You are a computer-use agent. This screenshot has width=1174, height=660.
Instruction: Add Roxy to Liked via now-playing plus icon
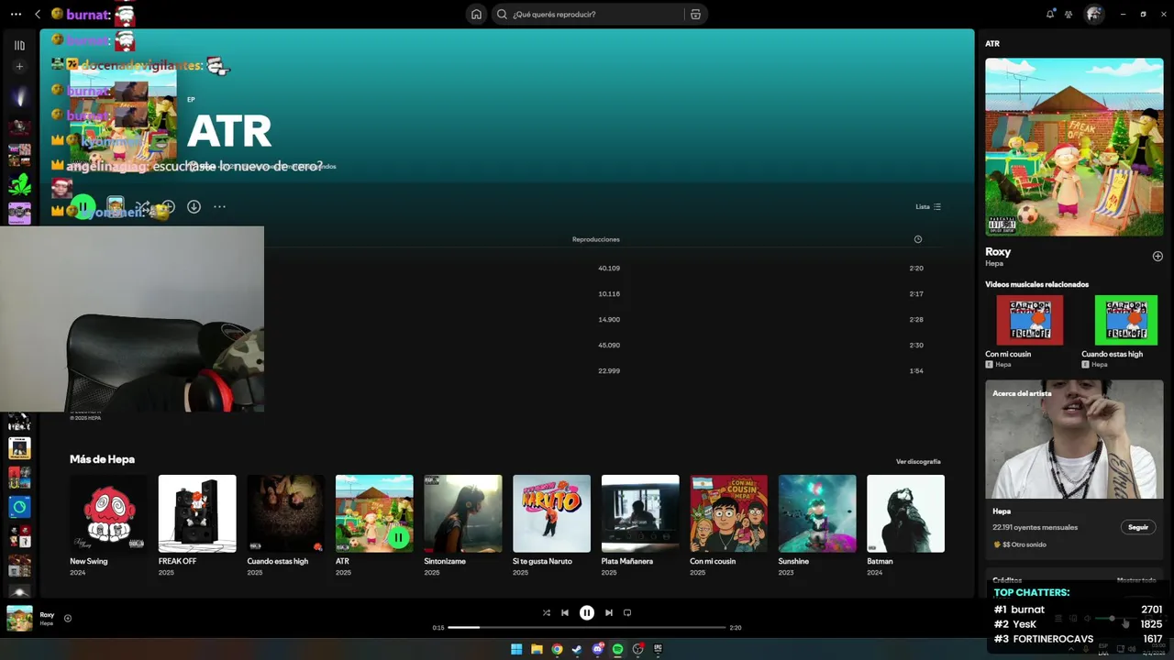(68, 618)
